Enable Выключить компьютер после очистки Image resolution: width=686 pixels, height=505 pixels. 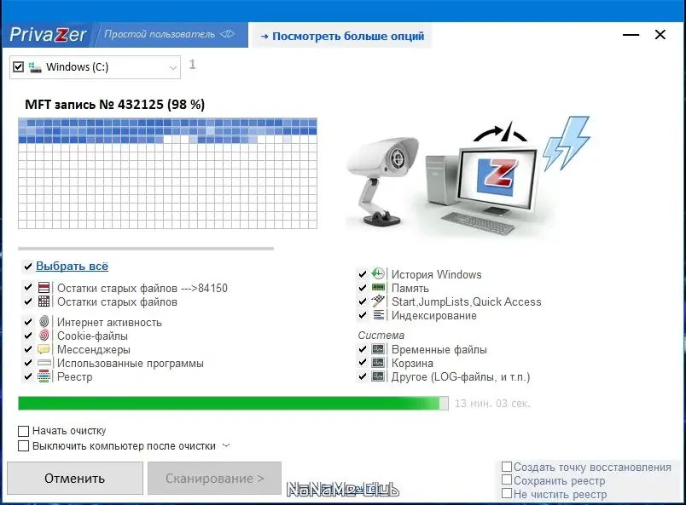tap(24, 446)
